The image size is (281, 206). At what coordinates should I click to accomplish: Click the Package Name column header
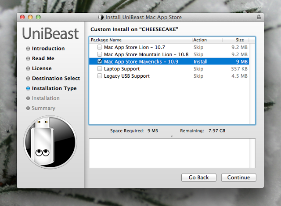pos(140,40)
